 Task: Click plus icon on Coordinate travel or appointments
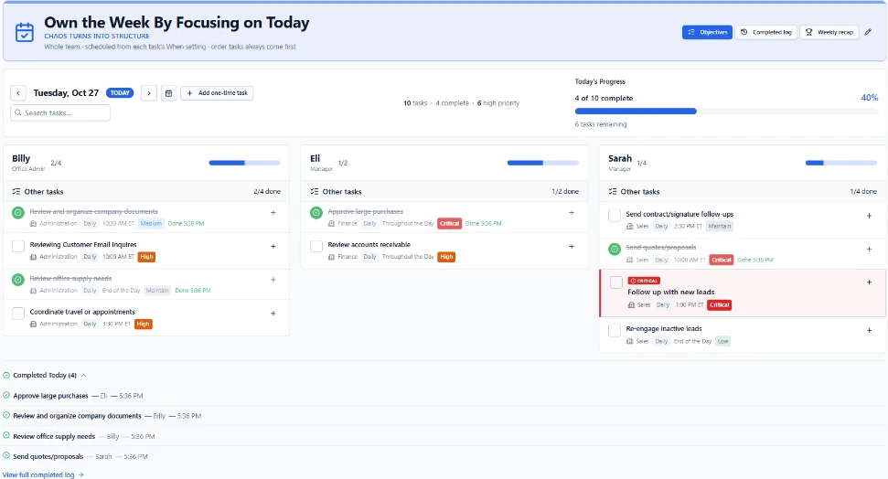273,314
